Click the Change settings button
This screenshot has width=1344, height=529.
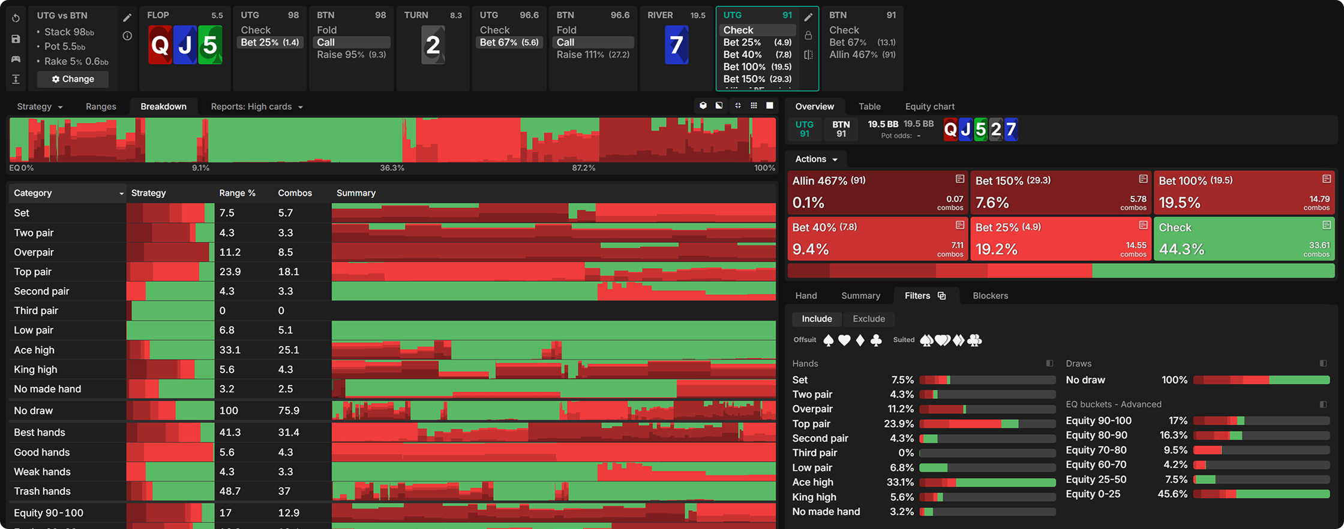[73, 79]
